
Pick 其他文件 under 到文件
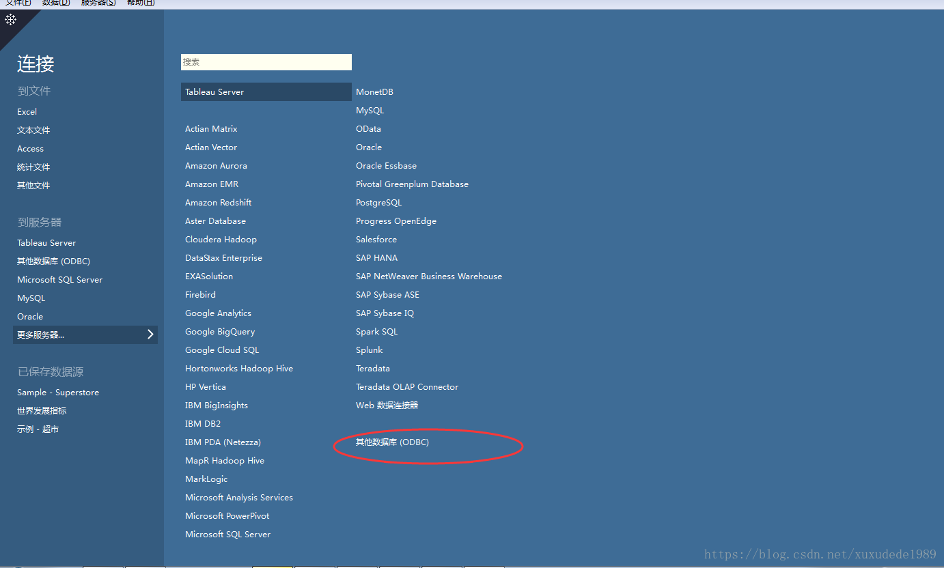(x=33, y=186)
